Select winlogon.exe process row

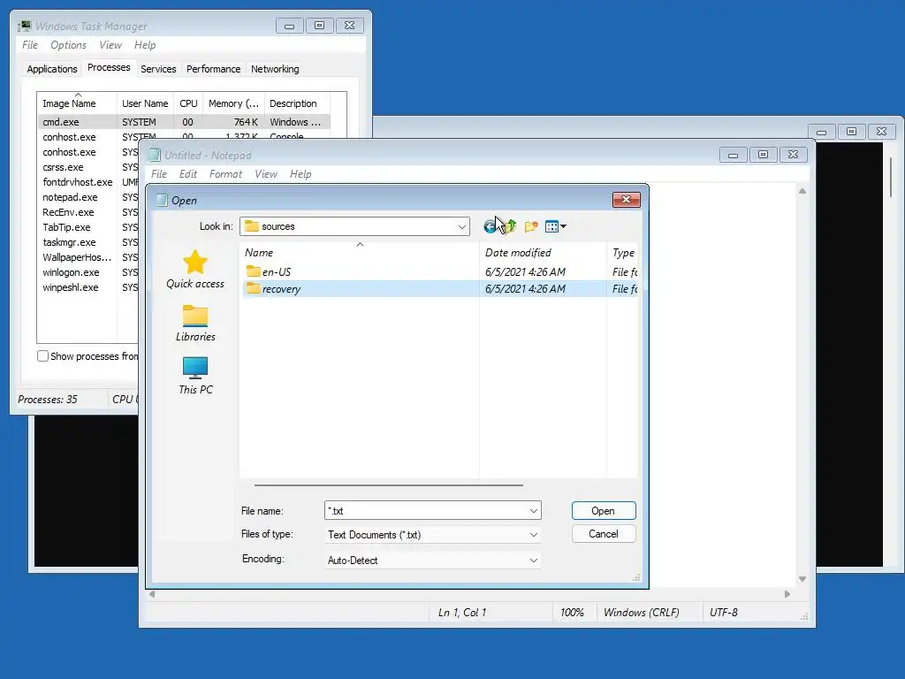click(88, 272)
